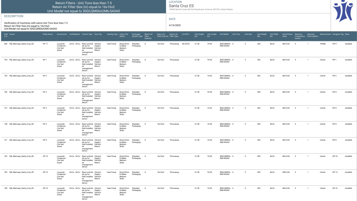Click the HP 13 assigned tag cell
Screen dimensions: 357x201
pyautogui.click(x=335, y=172)
